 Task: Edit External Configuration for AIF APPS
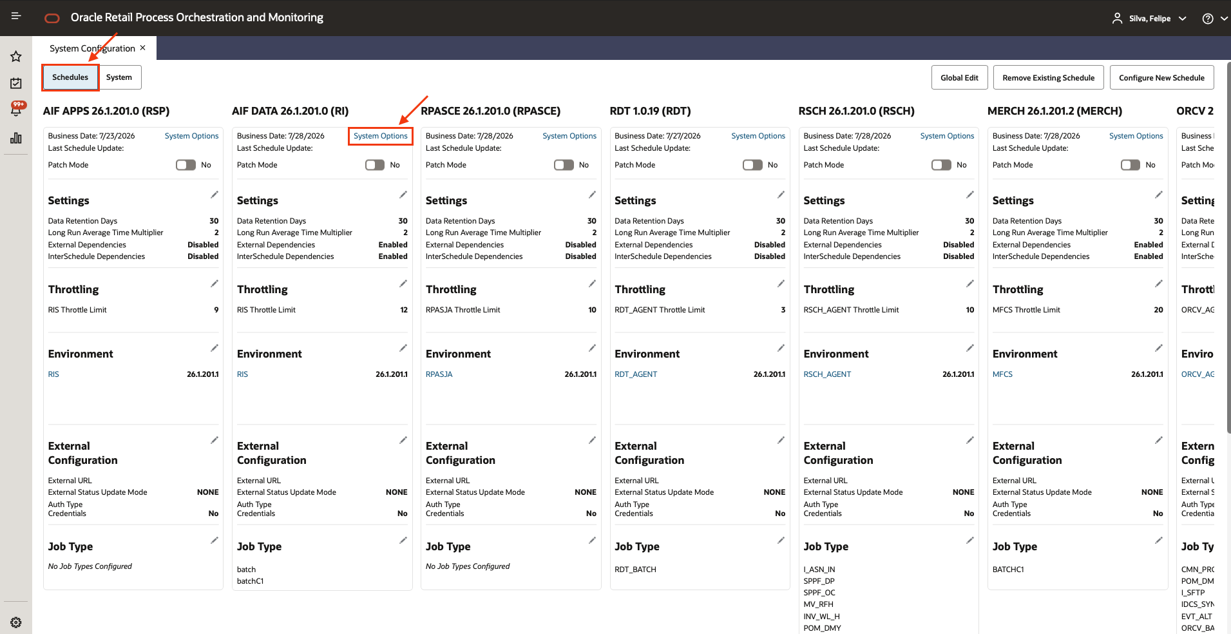[215, 440]
